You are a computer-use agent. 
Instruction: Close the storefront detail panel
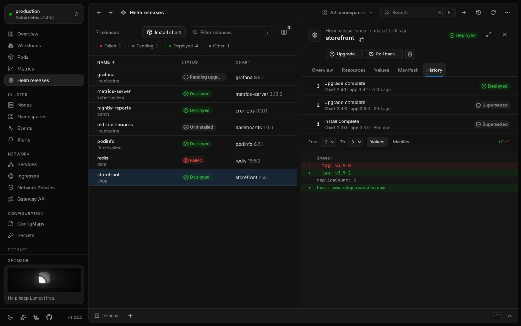505,34
